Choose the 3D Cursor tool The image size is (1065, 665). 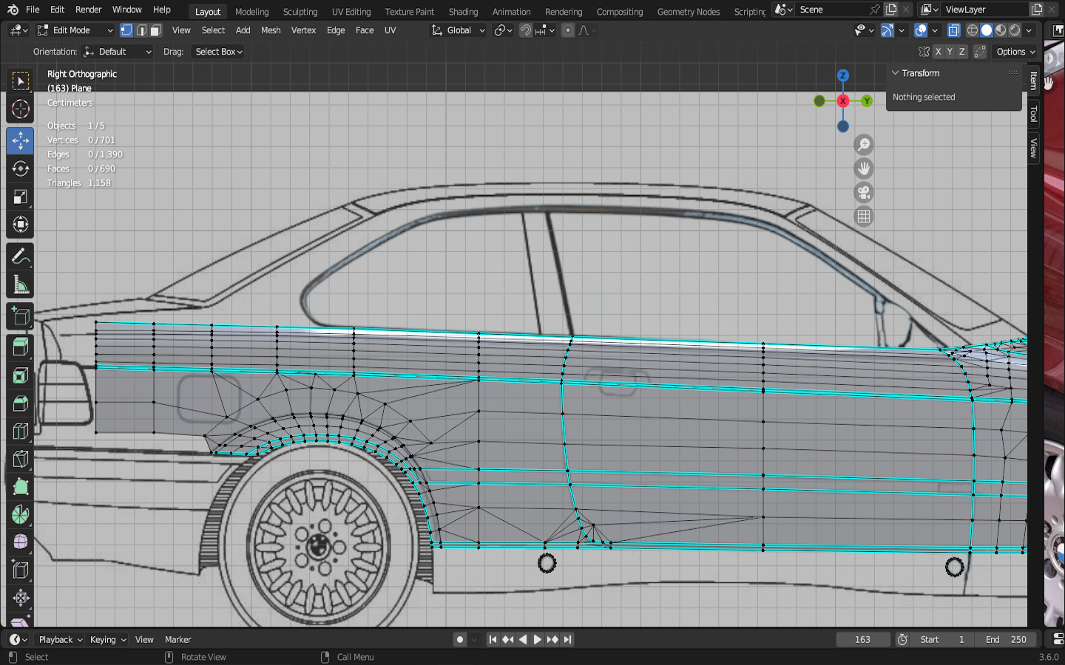(x=20, y=109)
